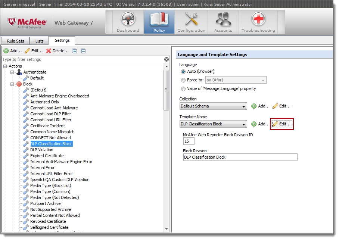The height and width of the screenshot is (240, 339).
Task: Click wrench icon beside Multipart Archive
Action: click(26, 203)
